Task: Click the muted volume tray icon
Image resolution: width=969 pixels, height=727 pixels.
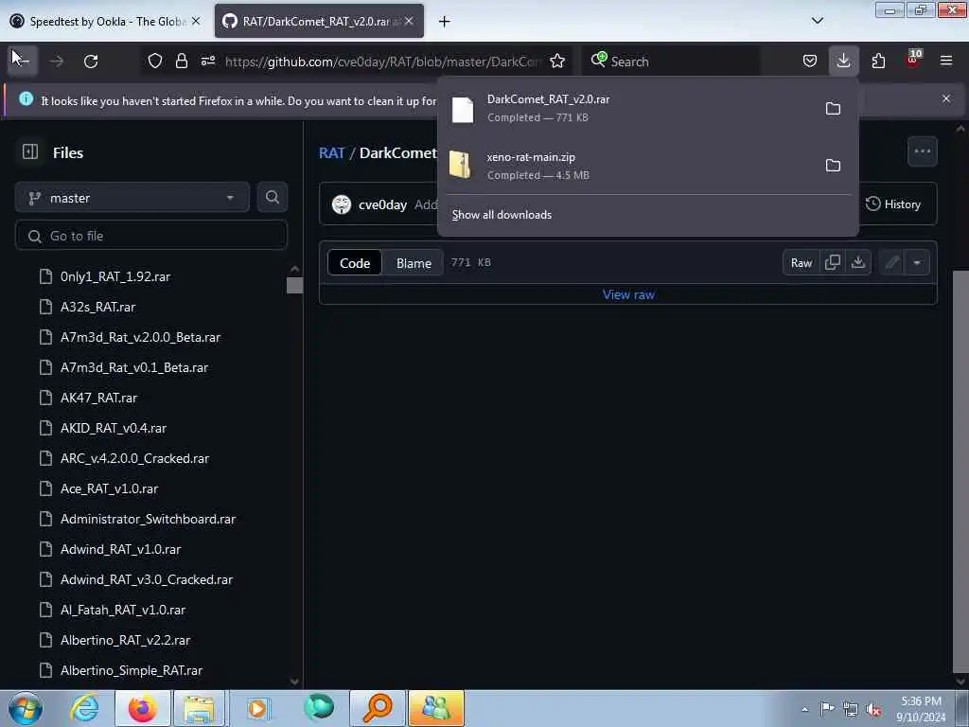Action: pos(873,710)
